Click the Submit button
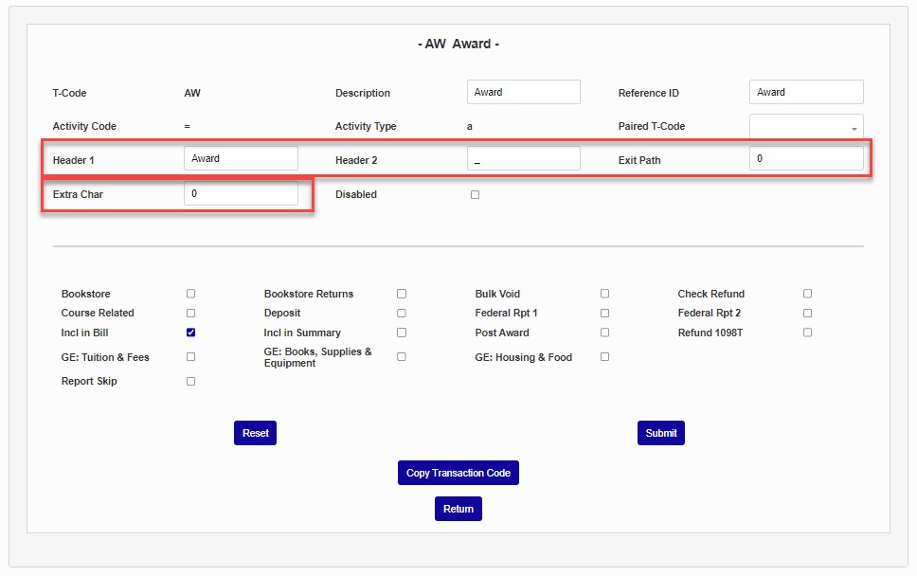Viewport: 917px width, 576px height. click(661, 433)
